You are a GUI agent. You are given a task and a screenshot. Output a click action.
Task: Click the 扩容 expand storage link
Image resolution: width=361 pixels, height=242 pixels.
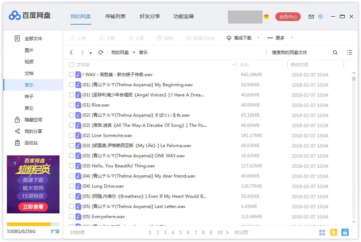55,231
